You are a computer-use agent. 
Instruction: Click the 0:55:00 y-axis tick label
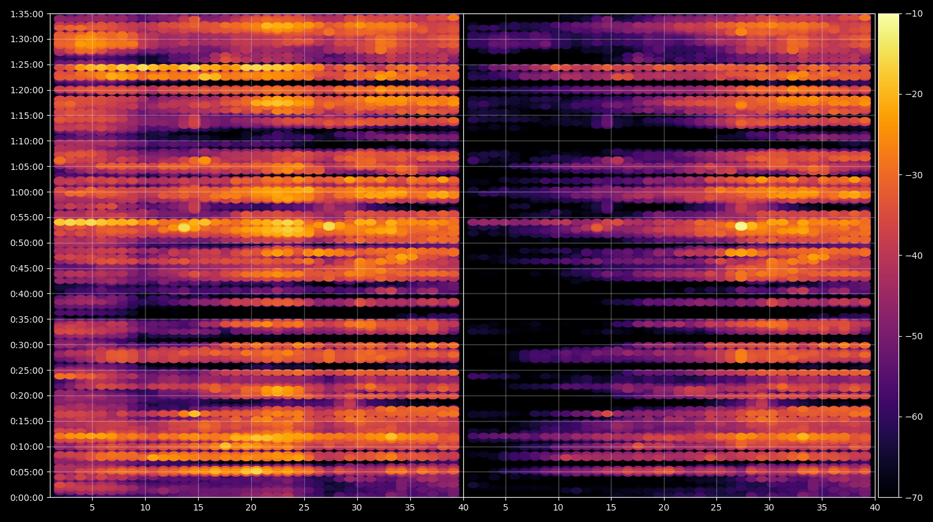tap(27, 217)
